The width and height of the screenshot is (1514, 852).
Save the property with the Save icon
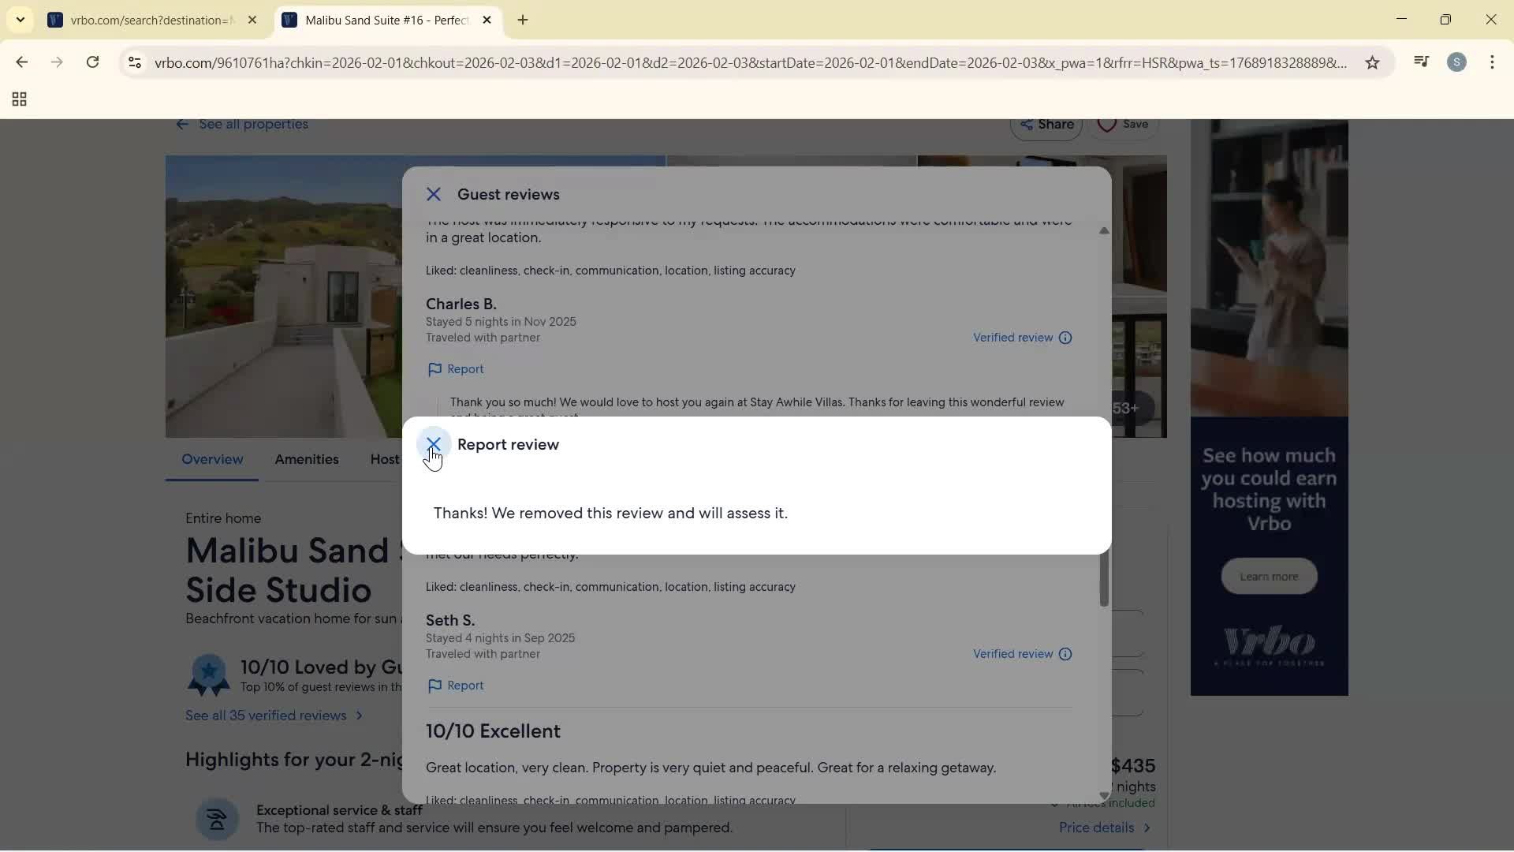click(1124, 125)
